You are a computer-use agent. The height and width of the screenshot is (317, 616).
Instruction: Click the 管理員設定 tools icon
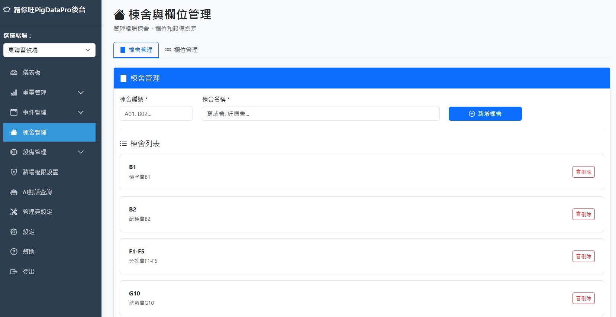(x=14, y=212)
